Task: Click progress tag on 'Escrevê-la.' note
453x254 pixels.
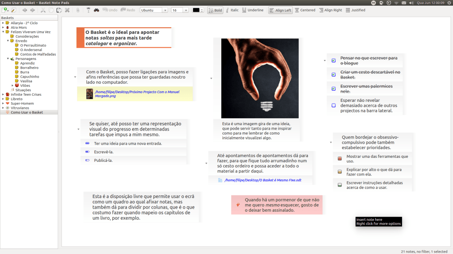Action: point(88,152)
